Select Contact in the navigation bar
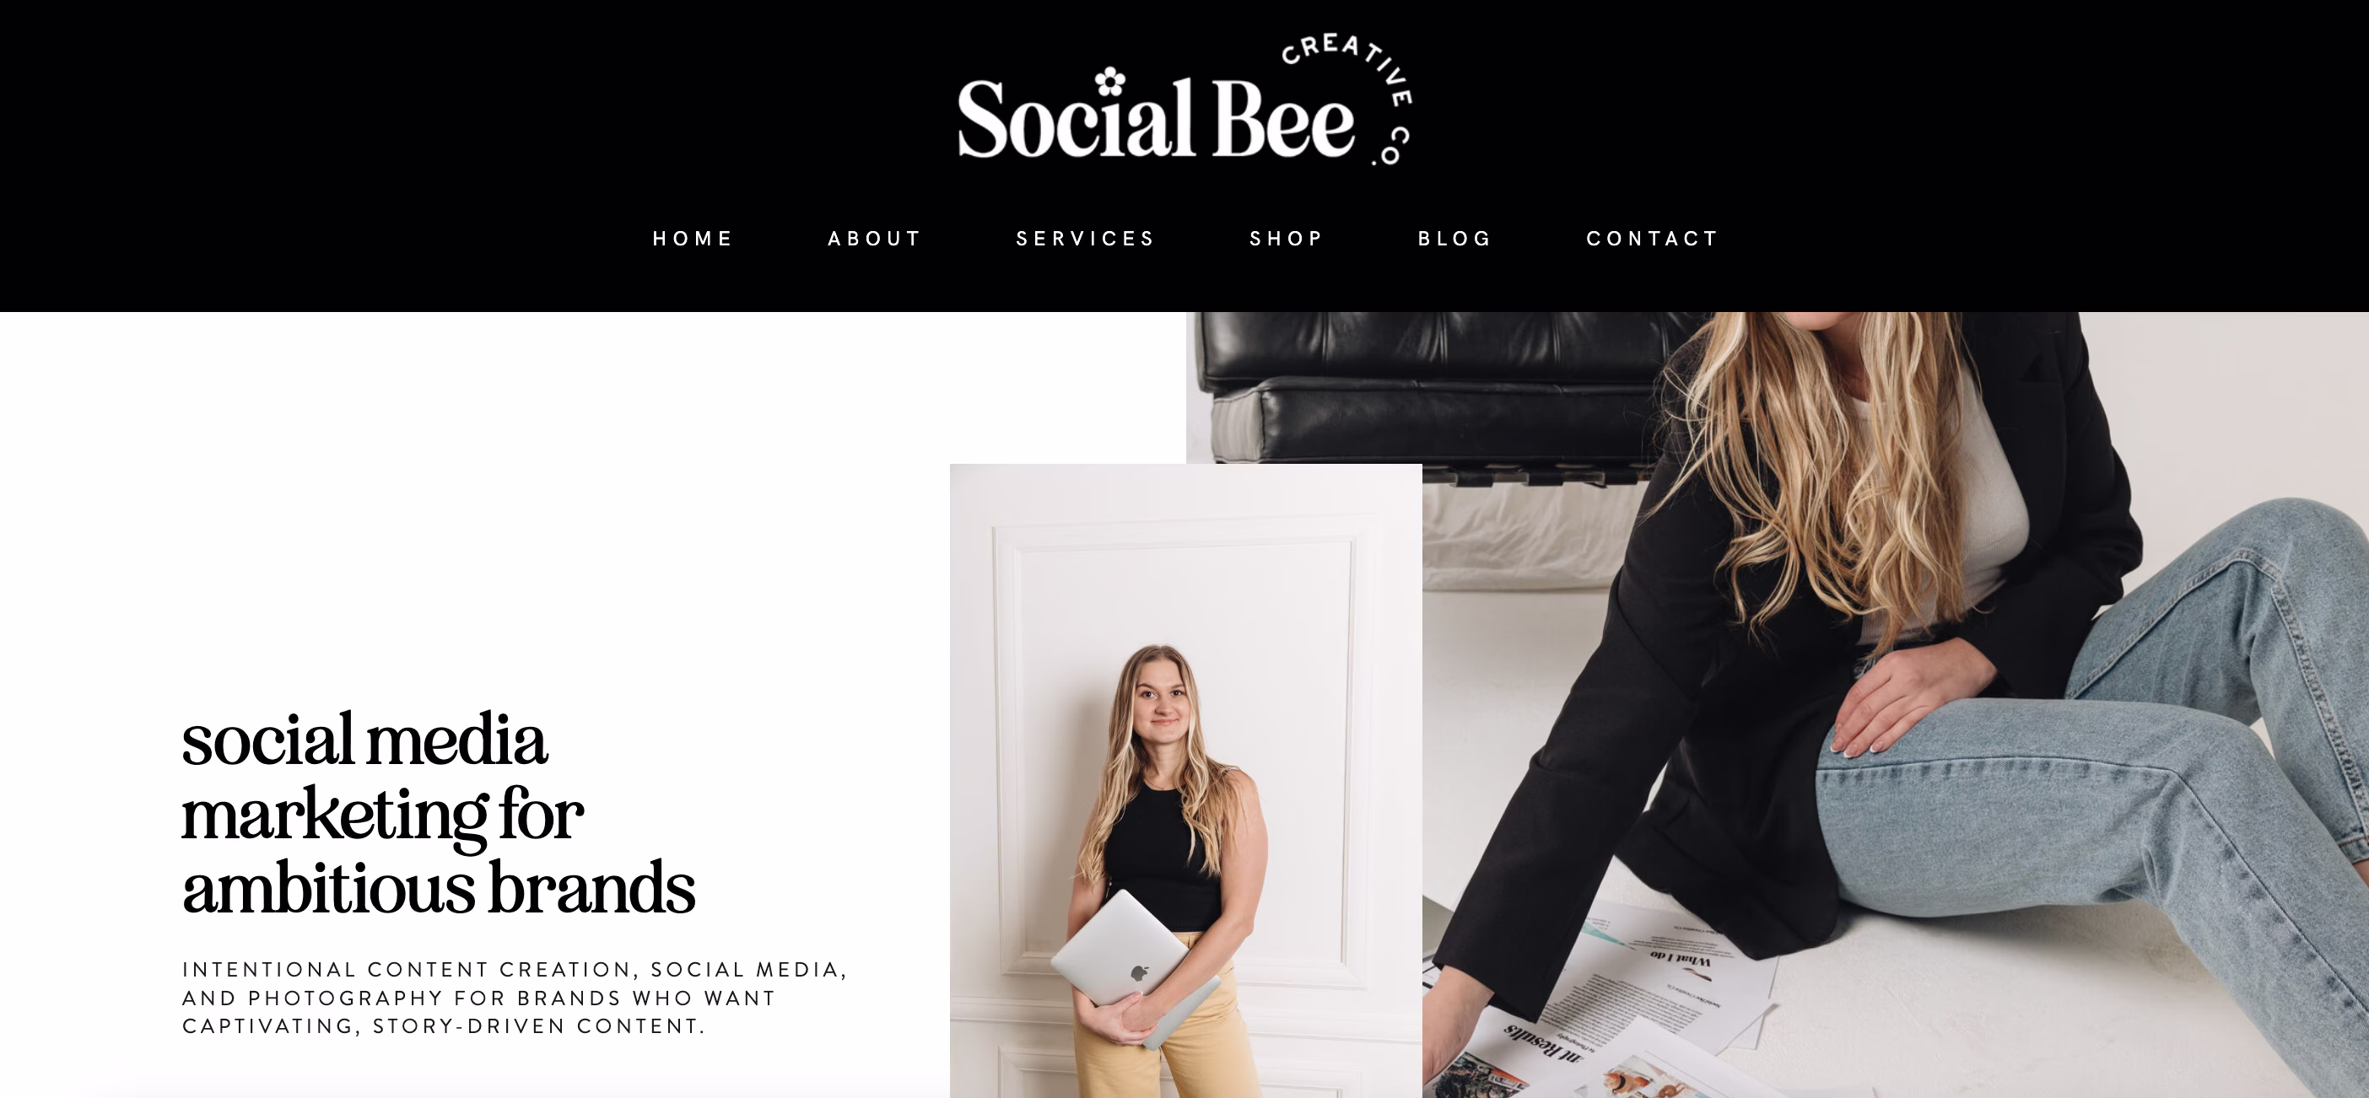Screen dimensions: 2369x1098 (x=1653, y=240)
